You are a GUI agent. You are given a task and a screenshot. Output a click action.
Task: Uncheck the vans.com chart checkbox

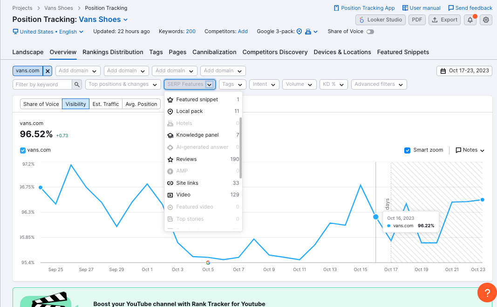tap(23, 150)
